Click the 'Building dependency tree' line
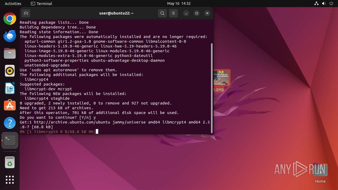Screen dimensions: 338x190 (x=58, y=27)
